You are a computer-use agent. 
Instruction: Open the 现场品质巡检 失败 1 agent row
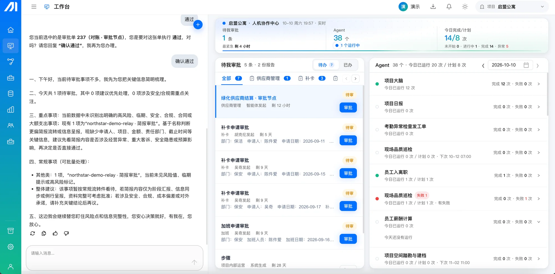(458, 199)
